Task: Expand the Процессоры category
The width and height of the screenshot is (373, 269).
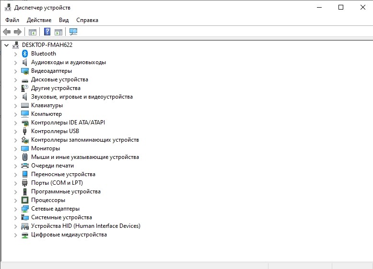Action: pyautogui.click(x=15, y=201)
